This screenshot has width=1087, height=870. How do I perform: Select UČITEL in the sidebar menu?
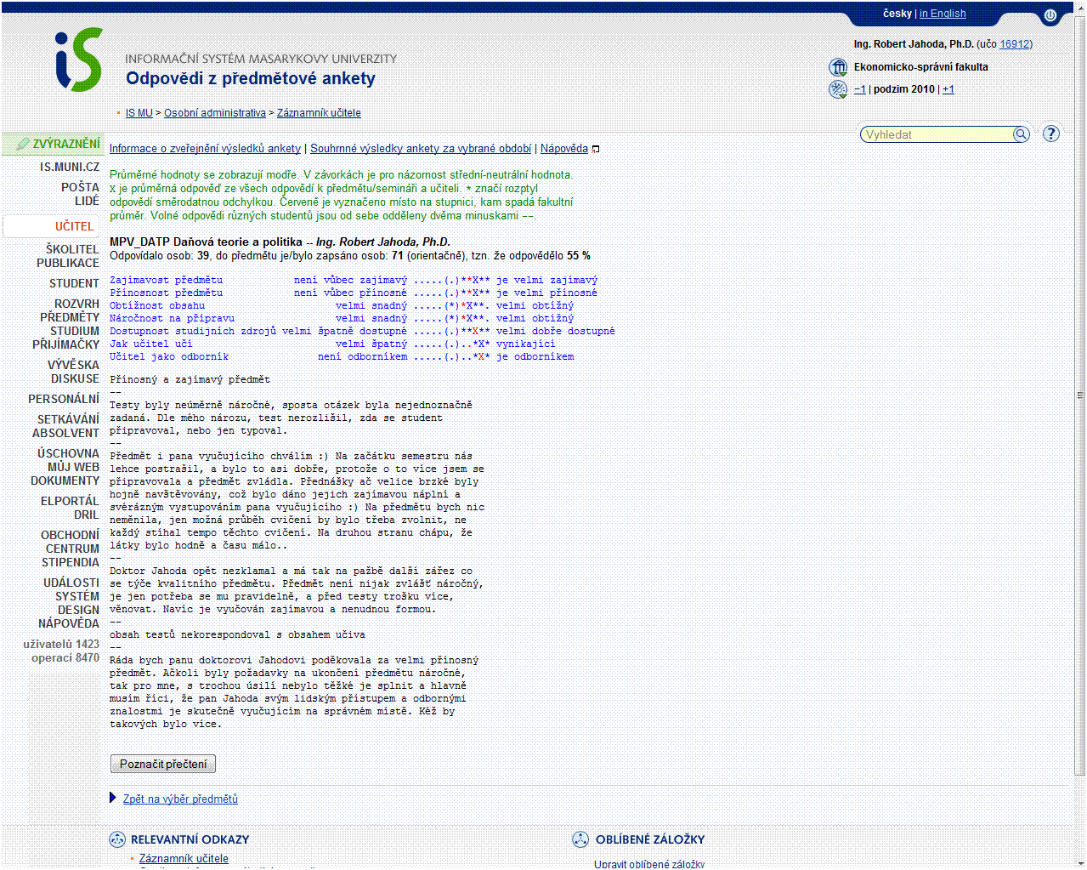pyautogui.click(x=75, y=226)
